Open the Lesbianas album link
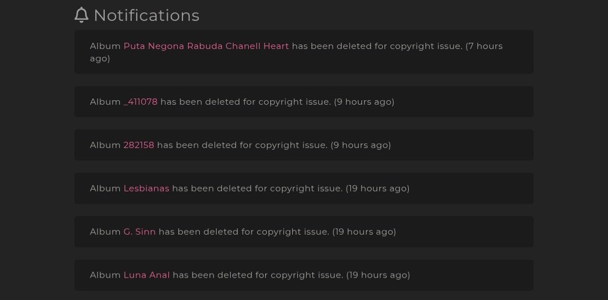This screenshot has width=608, height=300. (x=146, y=189)
